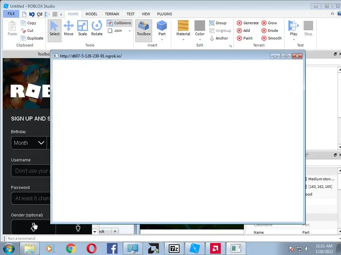The image size is (341, 255).
Task: Select the Erode terrain tool
Action: pos(270,31)
